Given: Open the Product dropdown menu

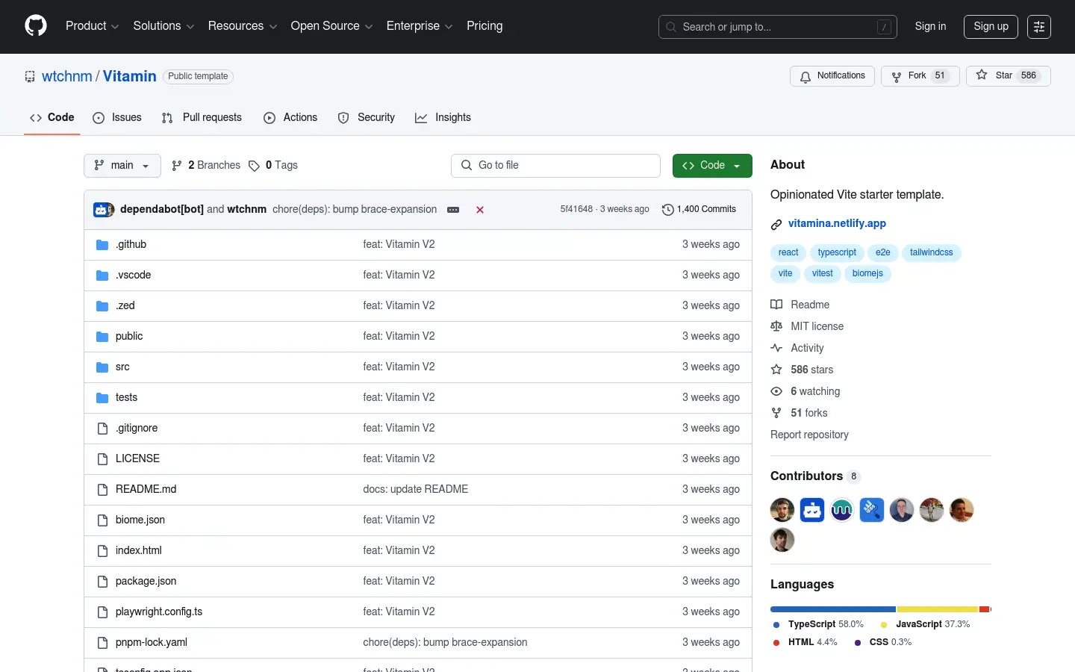Looking at the screenshot, I should [92, 26].
